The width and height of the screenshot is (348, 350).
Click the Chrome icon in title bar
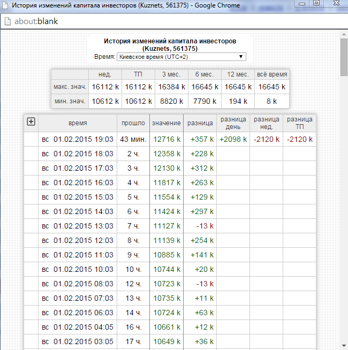click(x=5, y=5)
